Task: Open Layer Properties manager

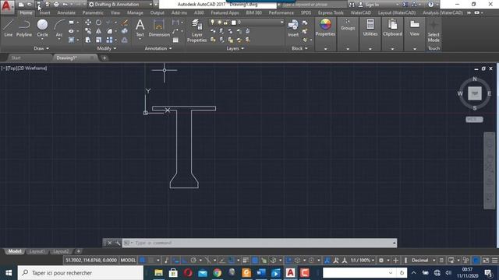Action: (197, 30)
